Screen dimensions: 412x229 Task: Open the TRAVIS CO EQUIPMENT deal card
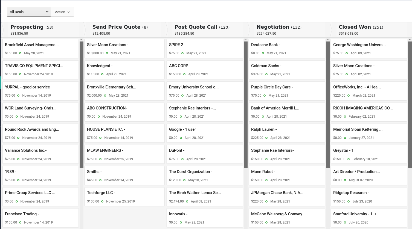tap(40, 70)
